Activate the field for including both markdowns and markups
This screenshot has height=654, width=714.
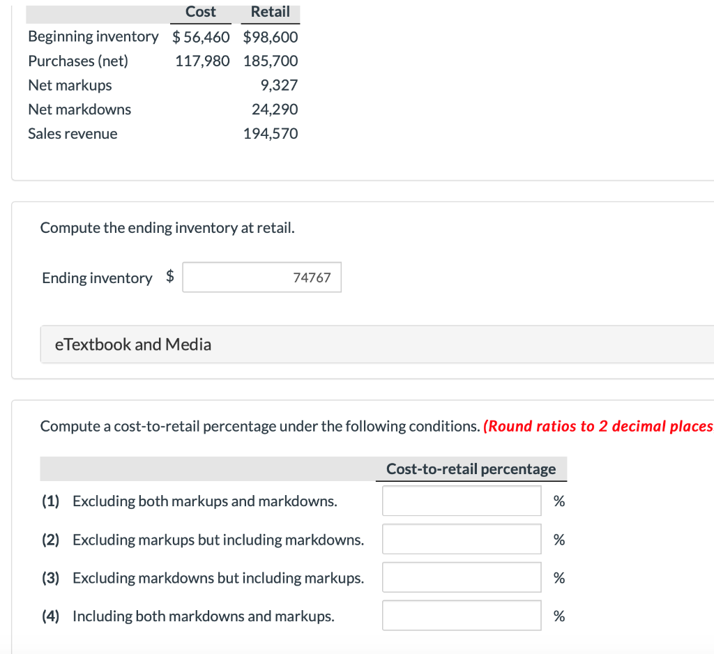point(461,616)
